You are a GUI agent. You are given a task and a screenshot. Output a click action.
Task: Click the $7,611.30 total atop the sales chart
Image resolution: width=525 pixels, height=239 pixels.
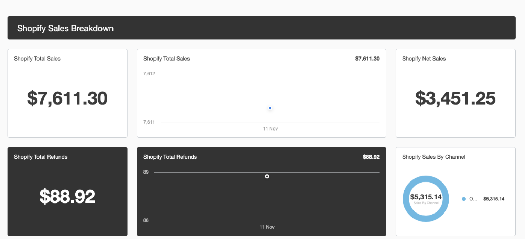[x=367, y=59]
